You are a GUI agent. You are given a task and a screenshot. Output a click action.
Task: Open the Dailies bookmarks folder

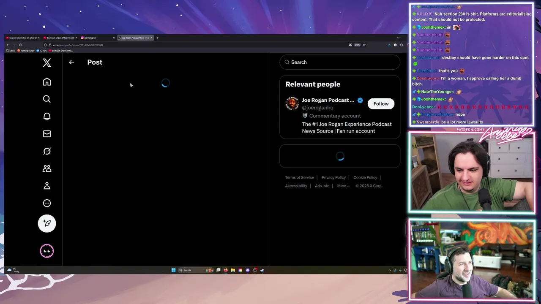click(11, 51)
